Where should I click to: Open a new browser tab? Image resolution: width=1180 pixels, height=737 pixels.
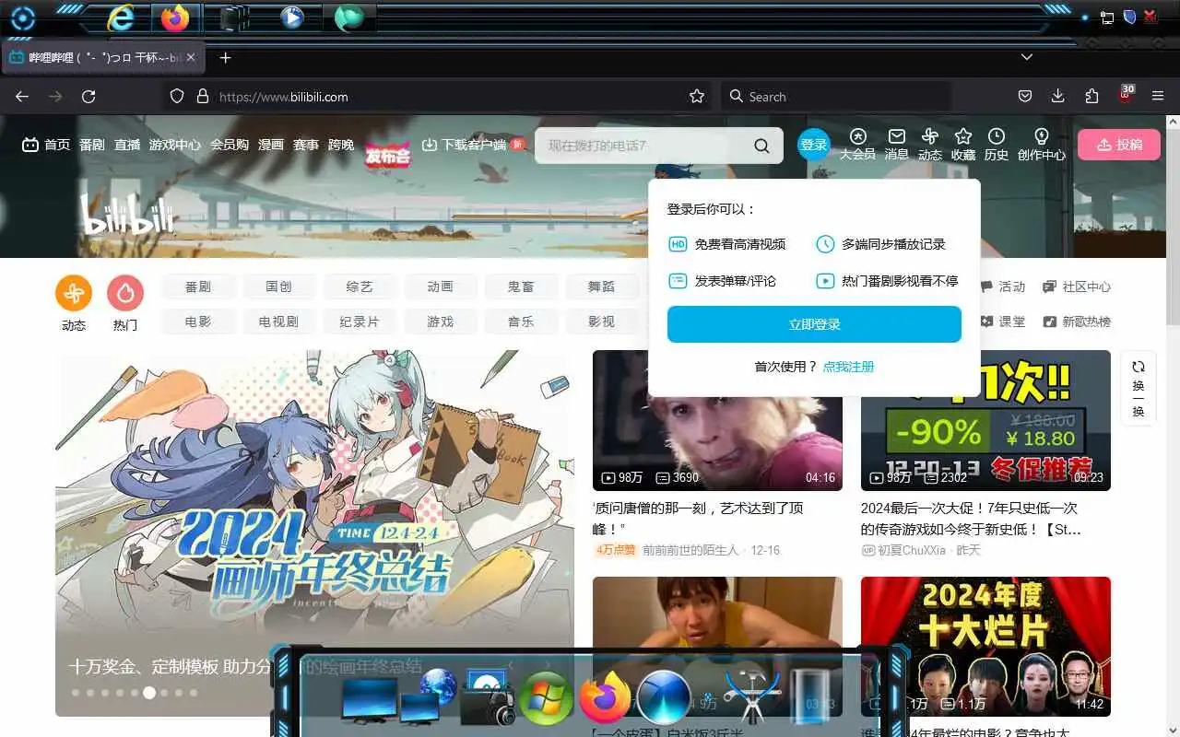225,57
